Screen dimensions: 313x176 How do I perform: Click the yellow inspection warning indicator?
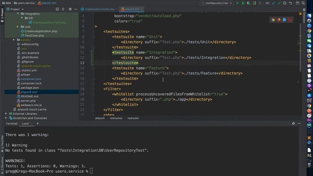click(x=300, y=14)
